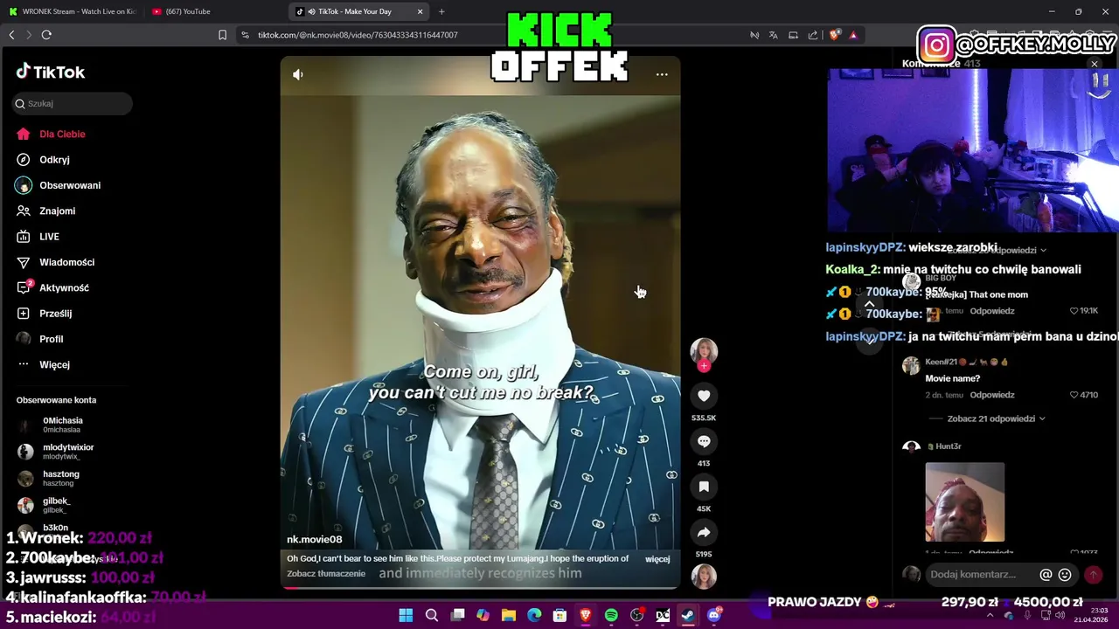Open Discord from the taskbar
1119x629 pixels.
point(714,616)
